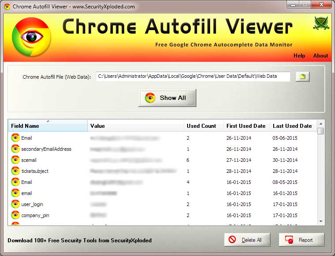The width and height of the screenshot is (335, 256).
Task: Select the scemail row icon
Action: 15,160
